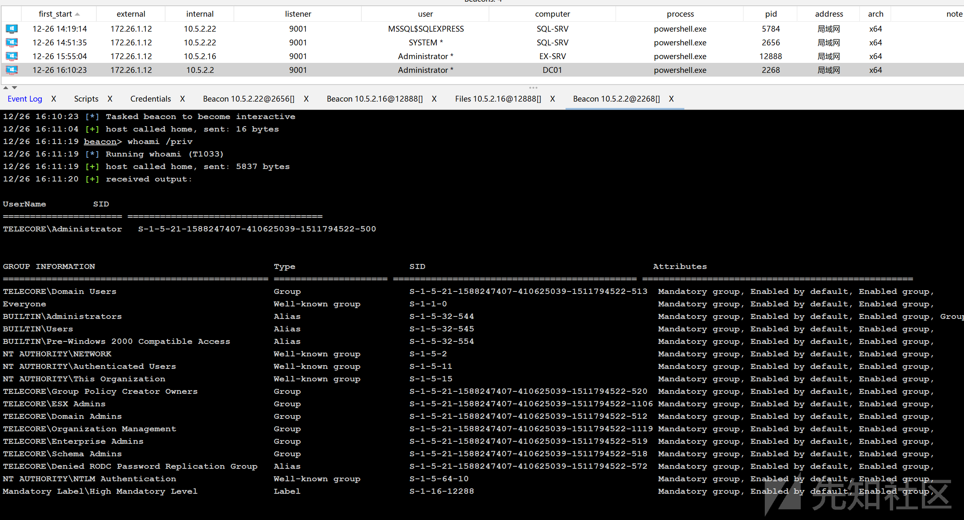The width and height of the screenshot is (964, 520).
Task: Sort by computer column header
Action: (552, 14)
